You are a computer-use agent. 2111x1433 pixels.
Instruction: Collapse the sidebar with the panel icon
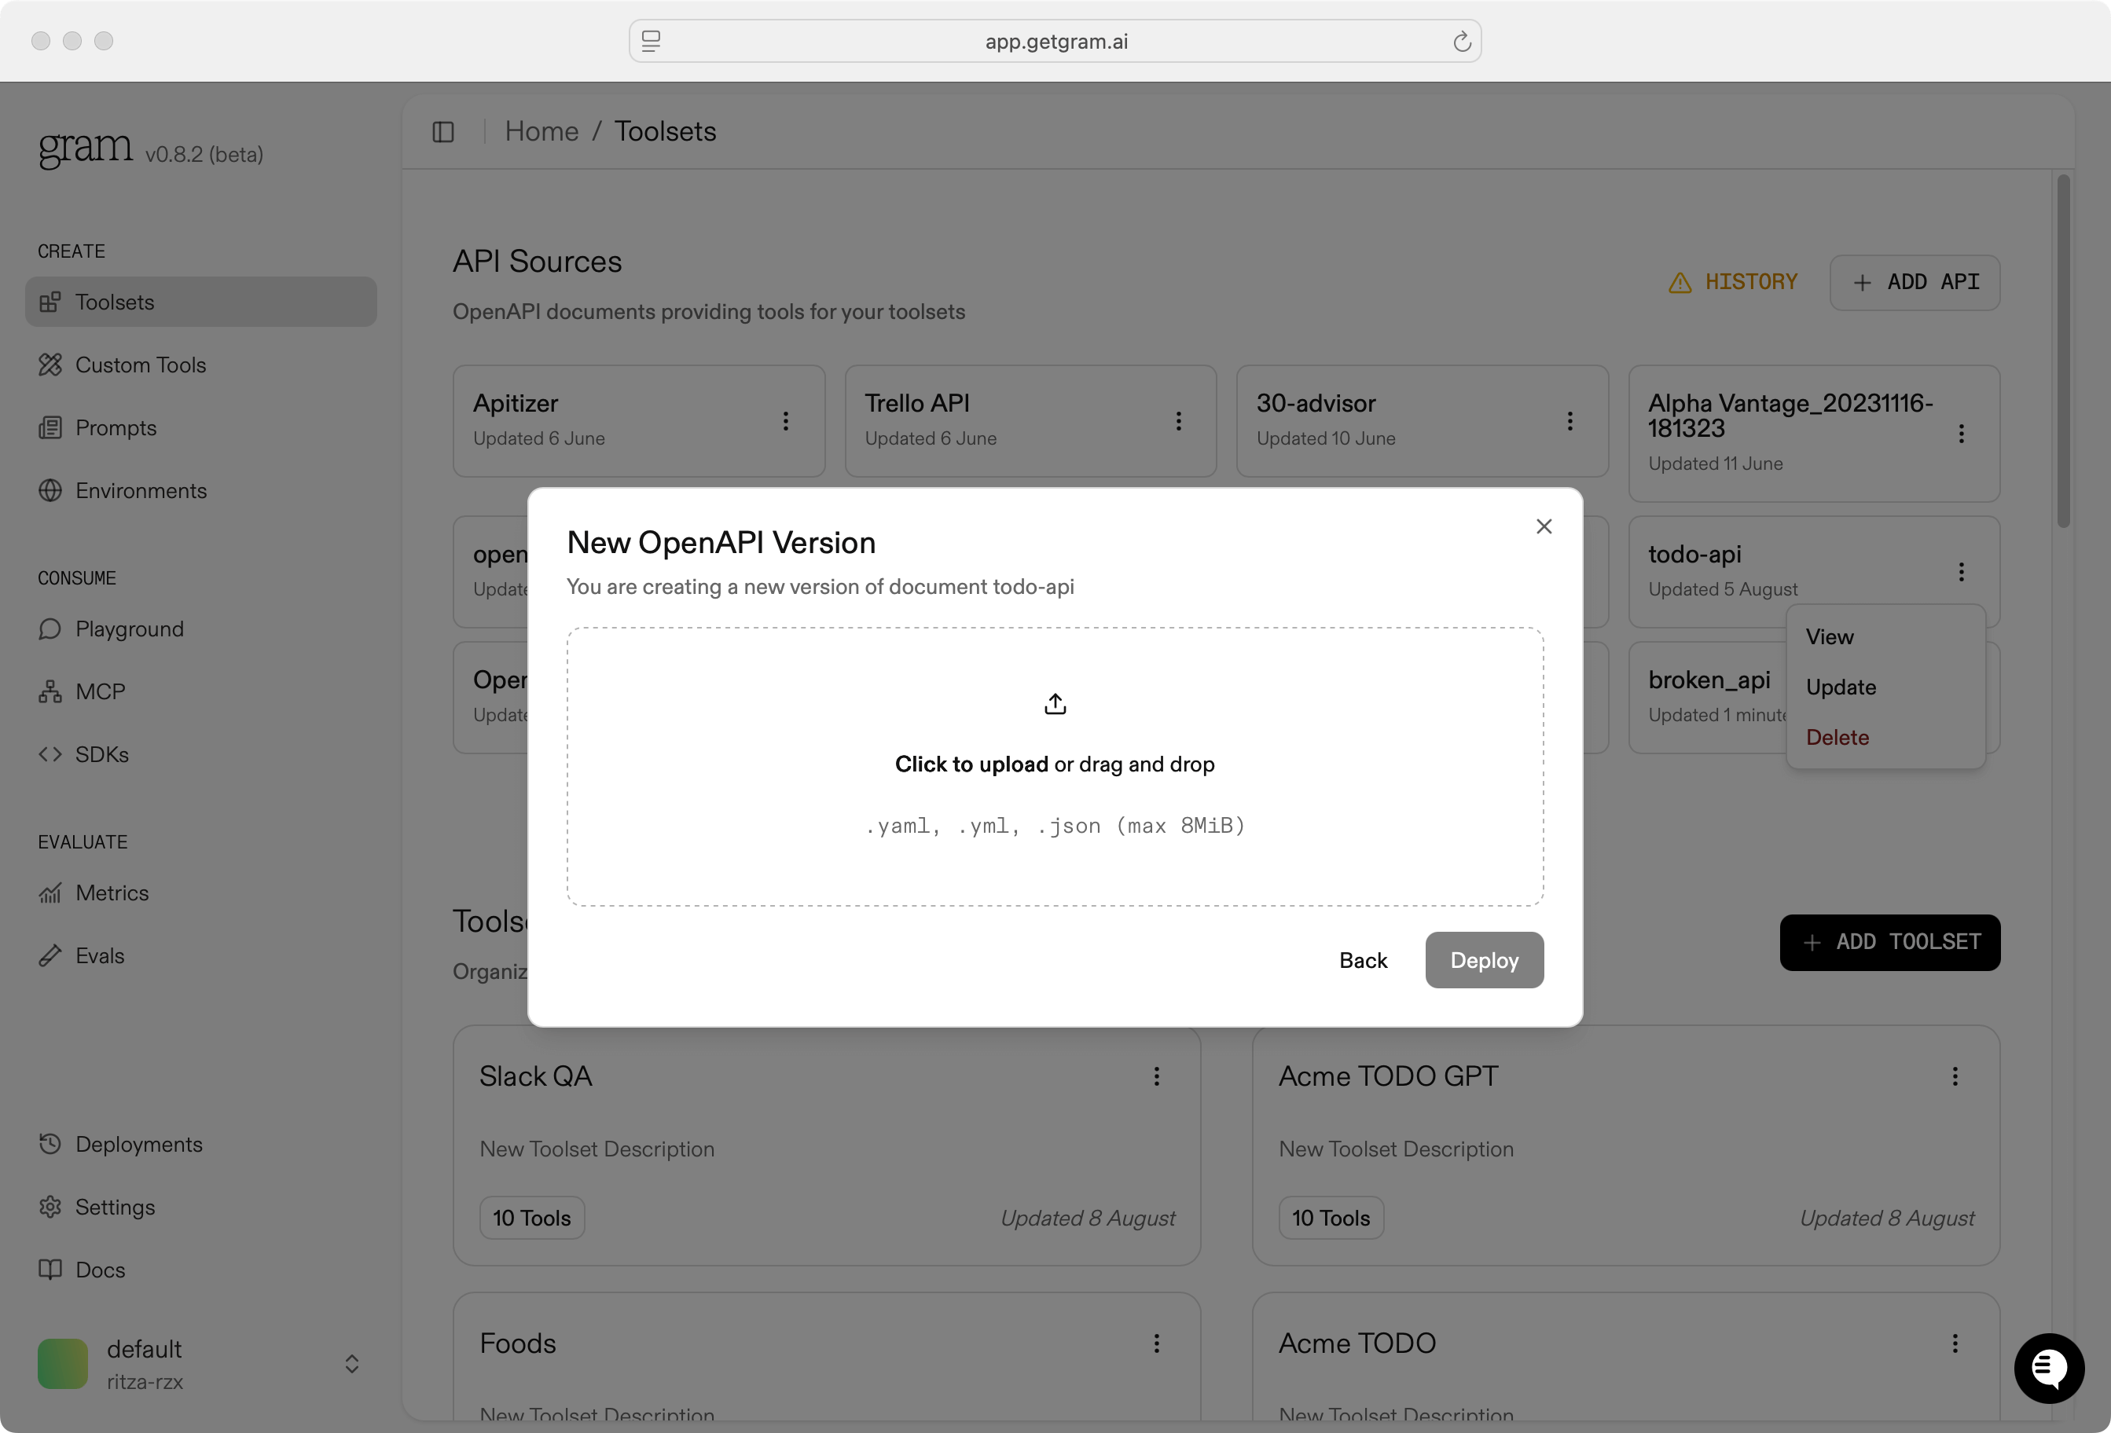443,132
